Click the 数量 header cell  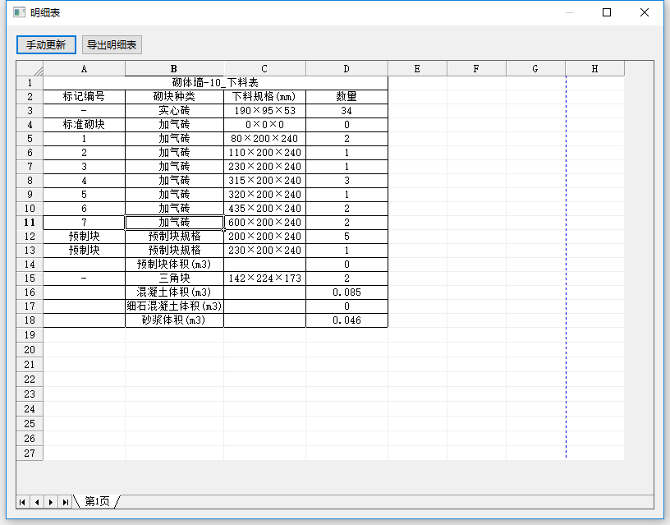tap(346, 97)
